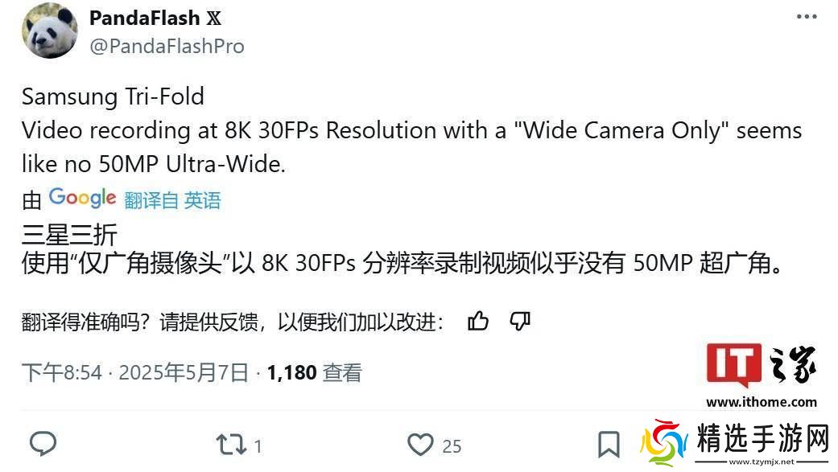Like the tweet with heart icon
838x472 pixels.
(x=420, y=444)
